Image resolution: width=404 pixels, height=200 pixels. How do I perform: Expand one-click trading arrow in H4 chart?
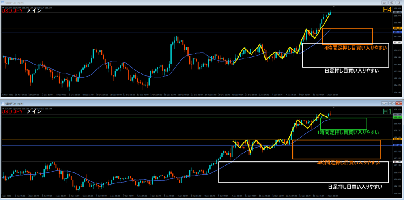pos(3,8)
